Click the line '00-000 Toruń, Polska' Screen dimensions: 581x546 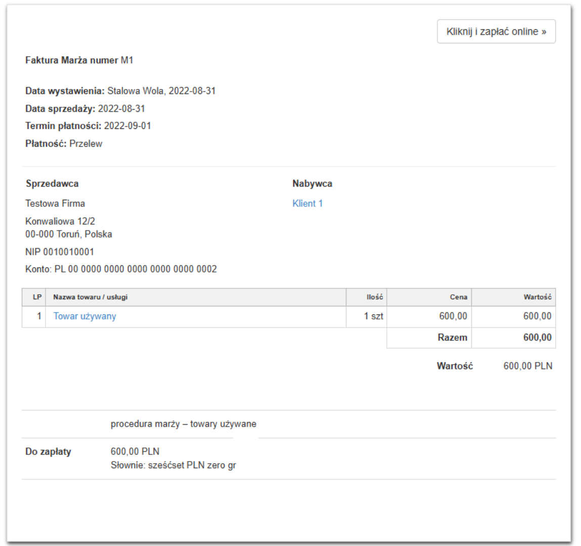tap(69, 234)
